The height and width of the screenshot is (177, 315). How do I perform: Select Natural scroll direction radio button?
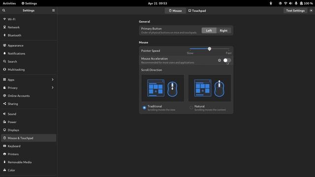(x=191, y=108)
